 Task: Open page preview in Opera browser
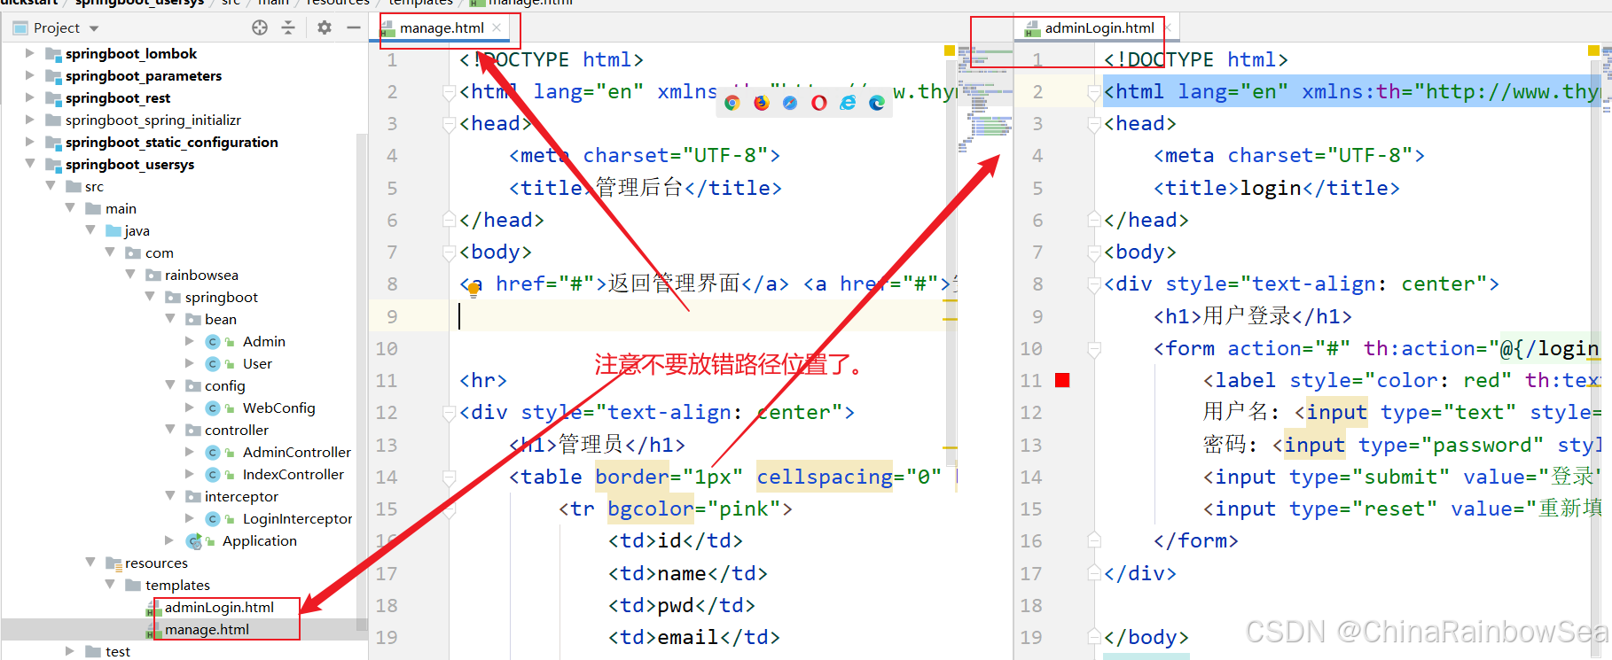coord(819,103)
